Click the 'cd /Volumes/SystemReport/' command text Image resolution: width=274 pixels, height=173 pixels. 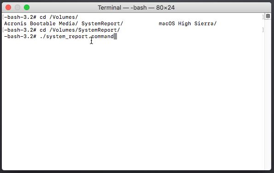pos(80,30)
